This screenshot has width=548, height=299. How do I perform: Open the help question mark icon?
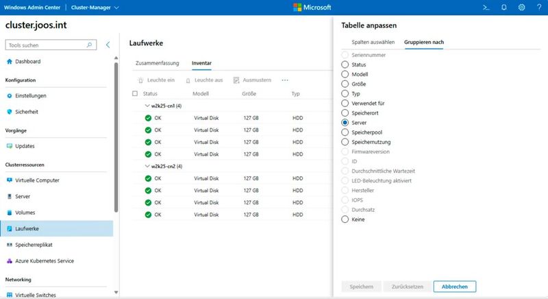point(539,8)
